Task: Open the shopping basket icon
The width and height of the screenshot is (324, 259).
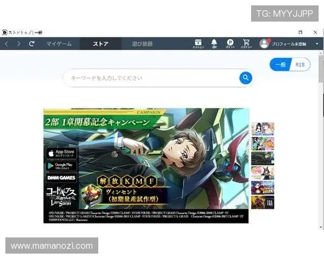Action: 246,44
